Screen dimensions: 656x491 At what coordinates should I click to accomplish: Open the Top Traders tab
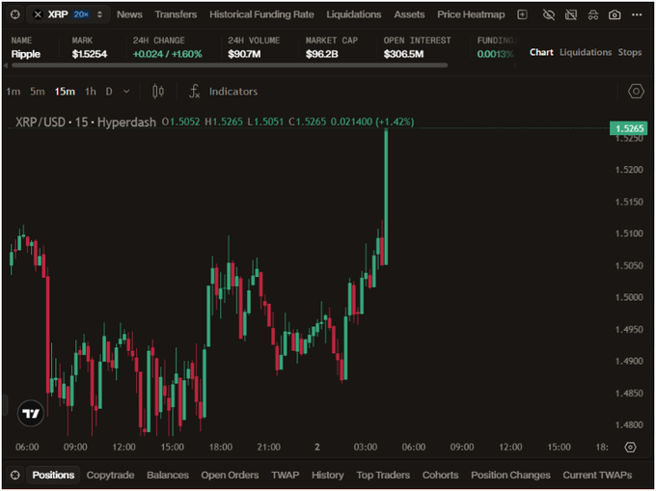coord(383,476)
